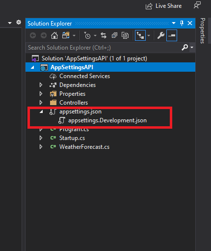
Task: Click Sync with Active Document icon
Action: click(104, 35)
